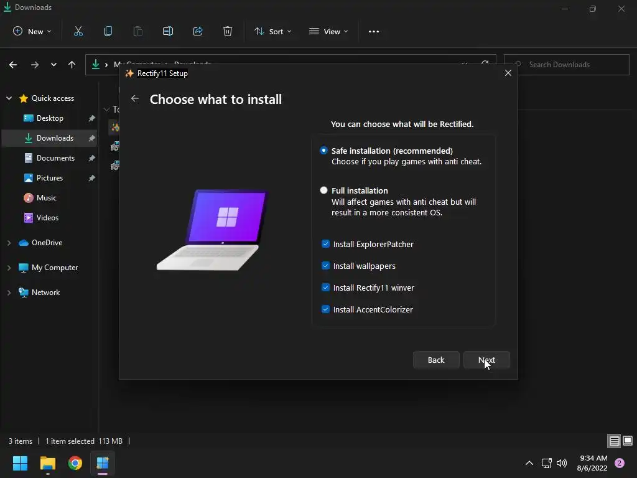The width and height of the screenshot is (637, 478).
Task: Navigate back in File Explorer
Action: pos(13,65)
